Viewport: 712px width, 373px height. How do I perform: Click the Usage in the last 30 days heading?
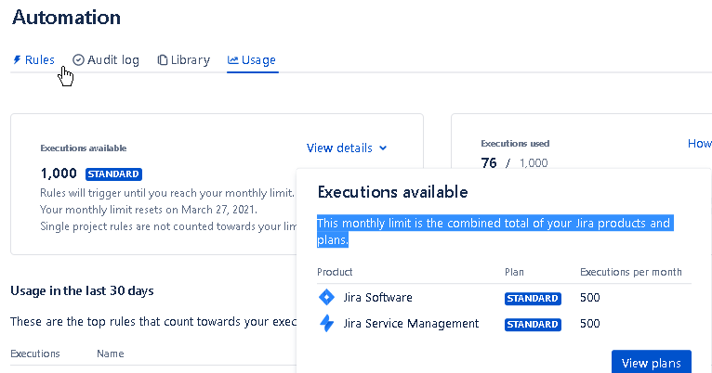pyautogui.click(x=82, y=290)
